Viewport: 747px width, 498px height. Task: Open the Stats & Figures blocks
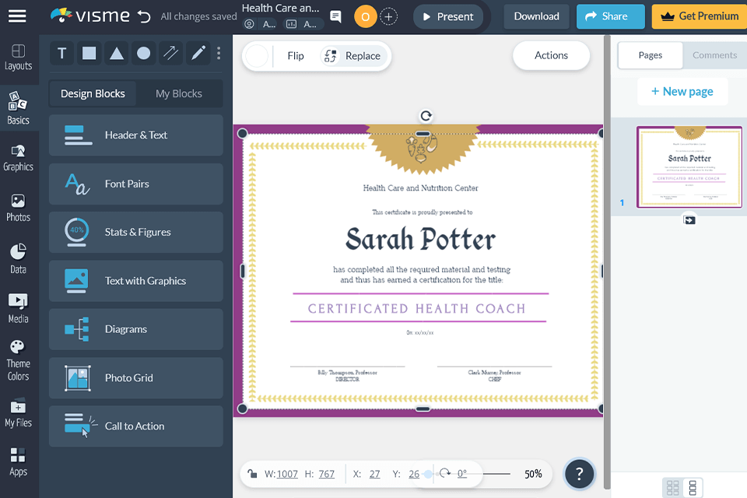(x=135, y=232)
